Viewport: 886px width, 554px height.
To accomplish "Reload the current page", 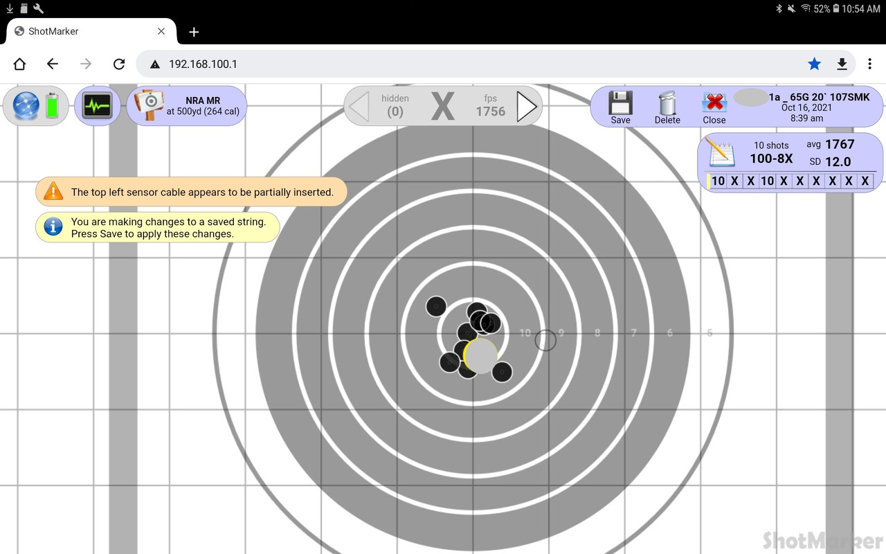I will (x=119, y=64).
